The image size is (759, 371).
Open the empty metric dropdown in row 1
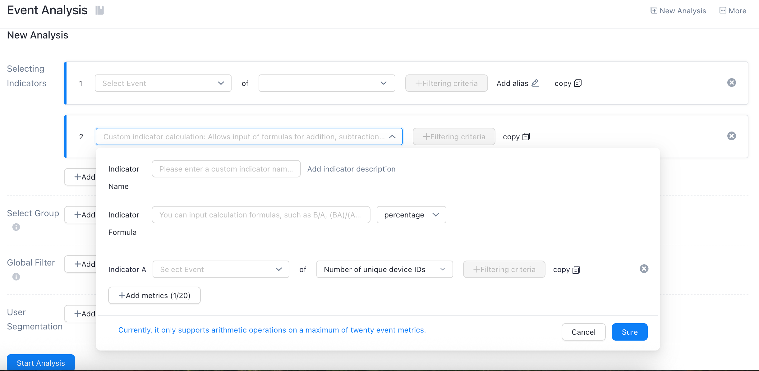click(327, 83)
